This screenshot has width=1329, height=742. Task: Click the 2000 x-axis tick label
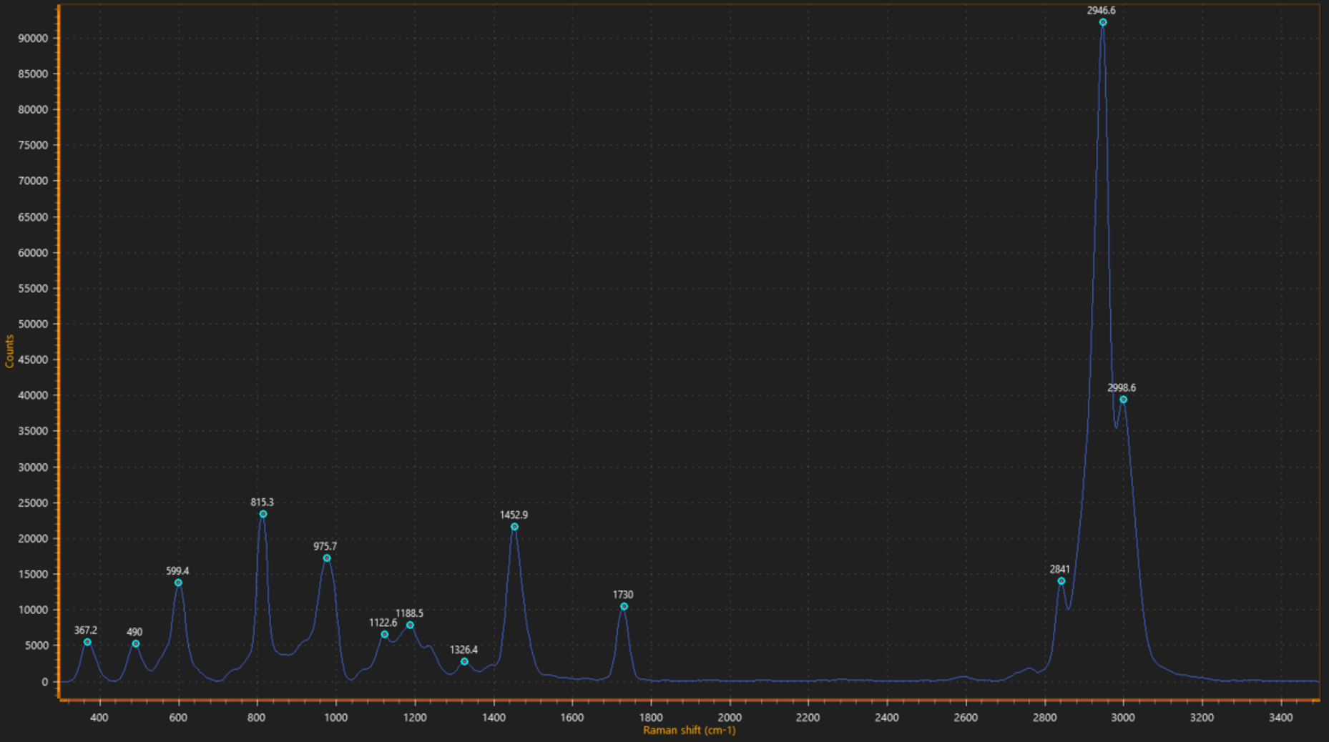(730, 717)
